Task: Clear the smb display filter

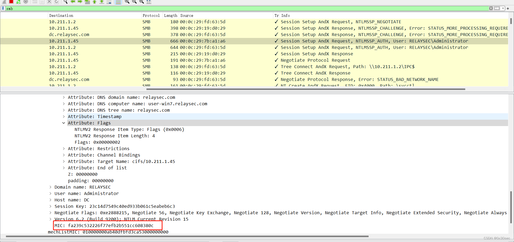Action: 491,8
